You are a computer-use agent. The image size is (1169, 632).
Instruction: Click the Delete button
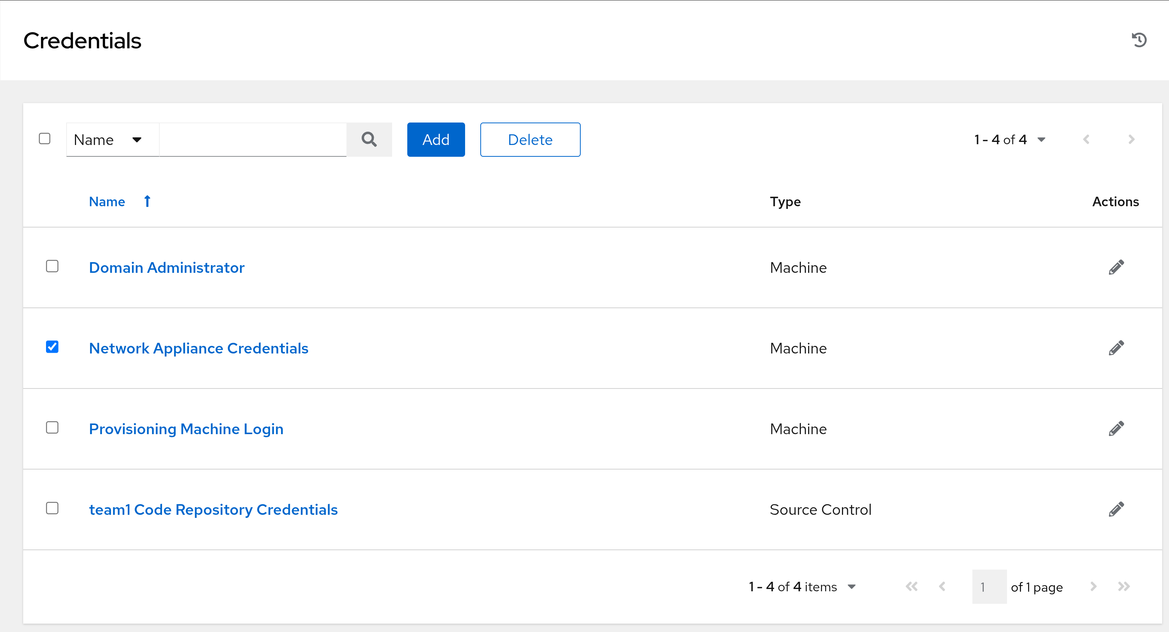pyautogui.click(x=530, y=139)
